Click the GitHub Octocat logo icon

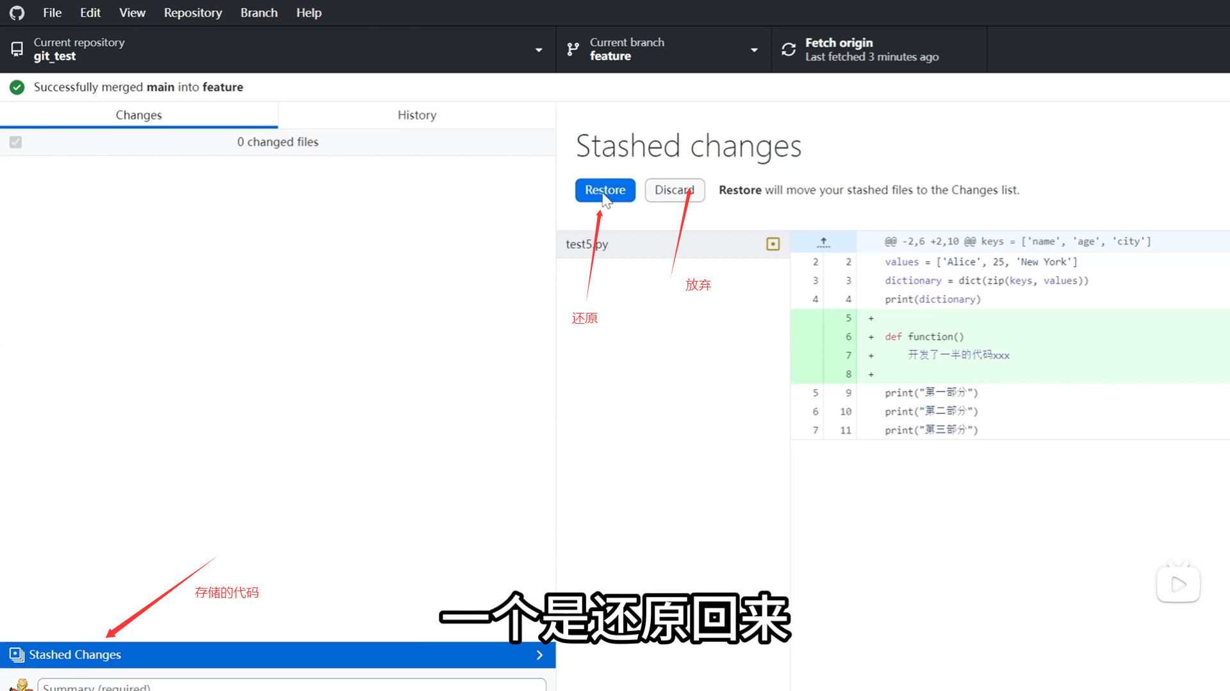tap(17, 13)
